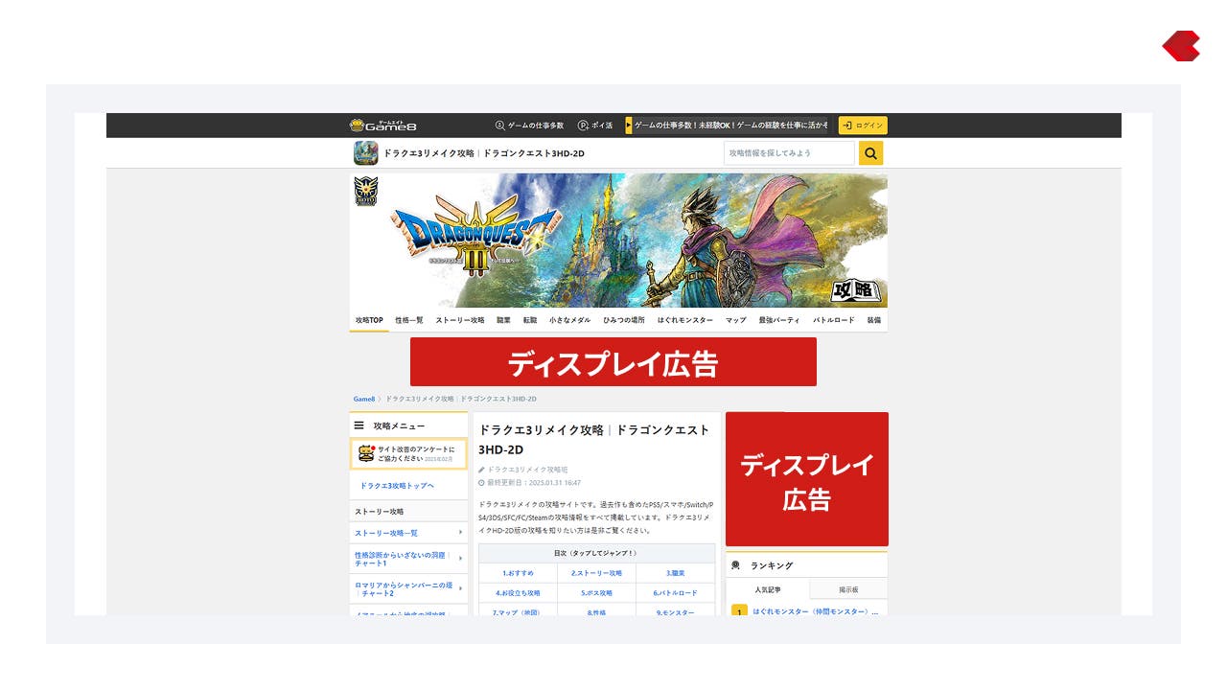Click the ドラクエ3リメイク攻略班 author name
1227x690 pixels.
point(528,470)
